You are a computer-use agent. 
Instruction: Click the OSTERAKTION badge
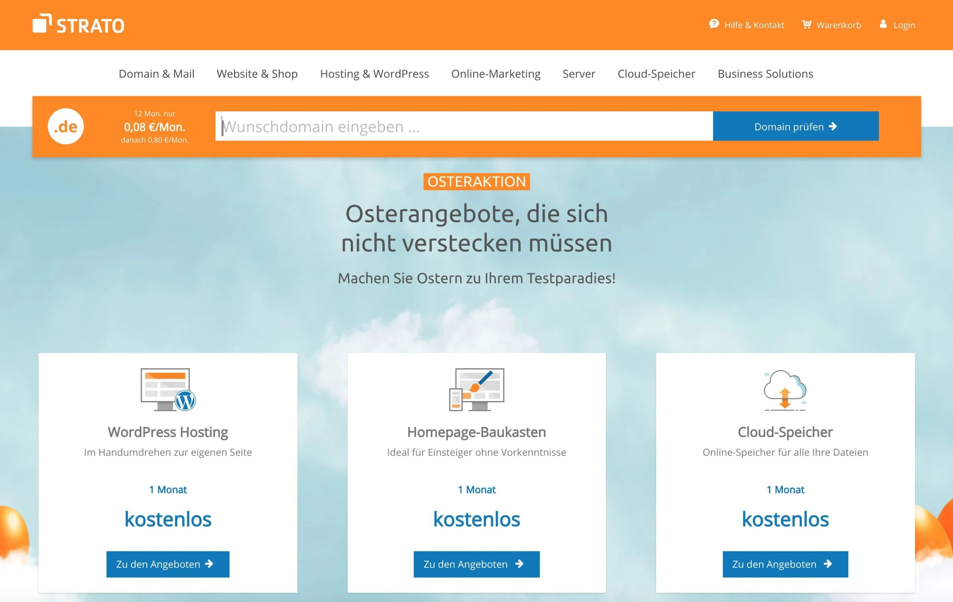coord(476,182)
